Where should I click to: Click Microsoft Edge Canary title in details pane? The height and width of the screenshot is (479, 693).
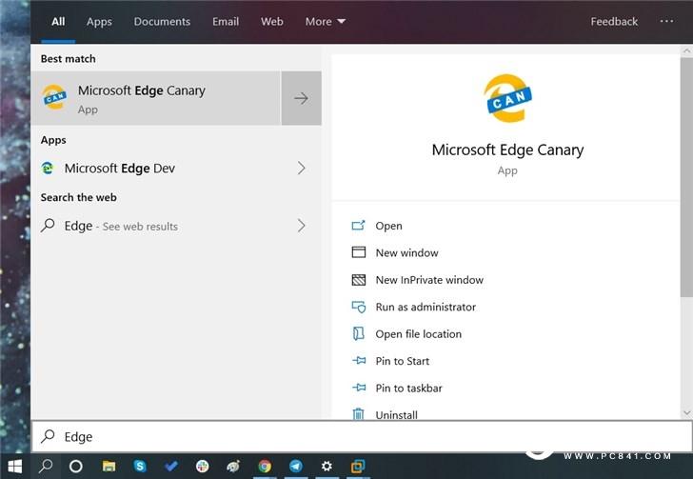tap(507, 150)
